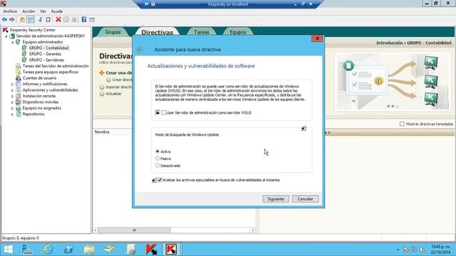Open the Archivo menu
The width and height of the screenshot is (456, 256).
click(x=10, y=11)
